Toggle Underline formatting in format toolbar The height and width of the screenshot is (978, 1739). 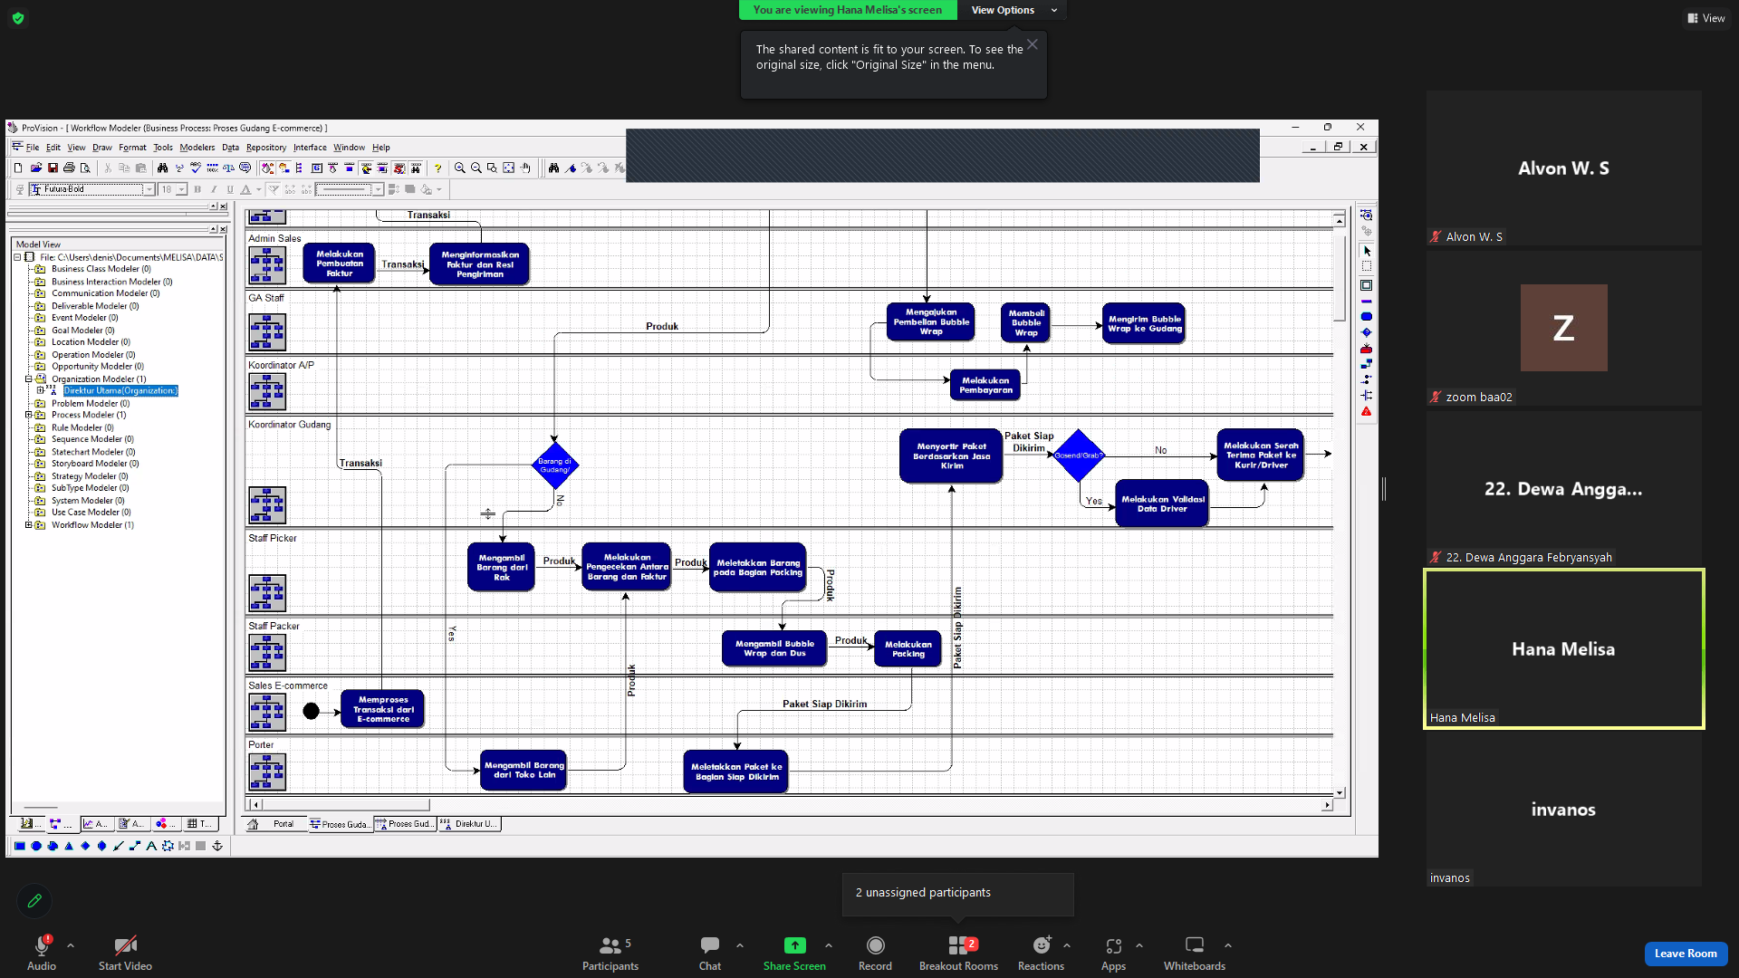click(x=230, y=189)
